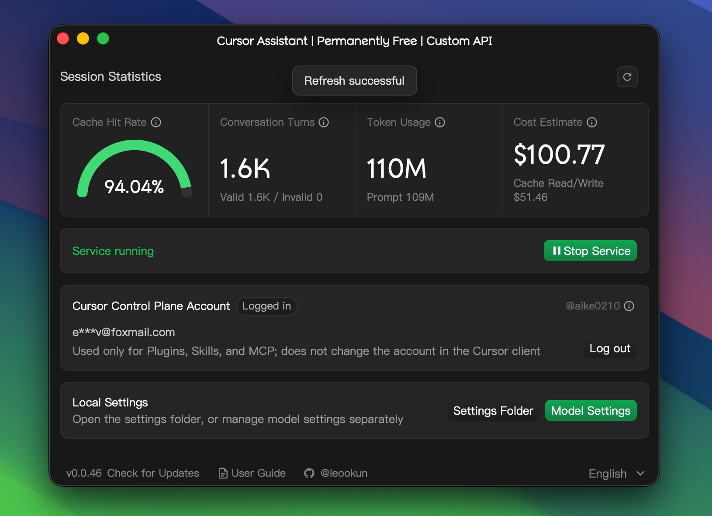The height and width of the screenshot is (516, 712).
Task: Click the Local Settings heading
Action: coord(110,402)
